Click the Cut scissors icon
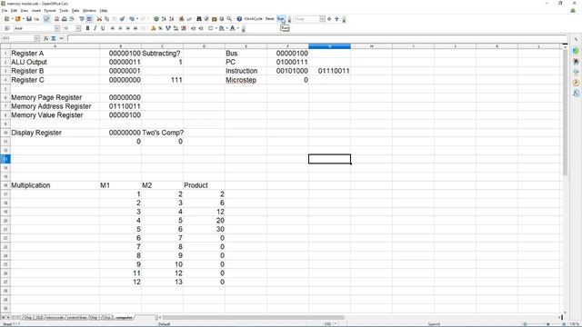 (x=99, y=19)
